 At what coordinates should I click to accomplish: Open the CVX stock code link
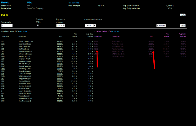(3, 86)
